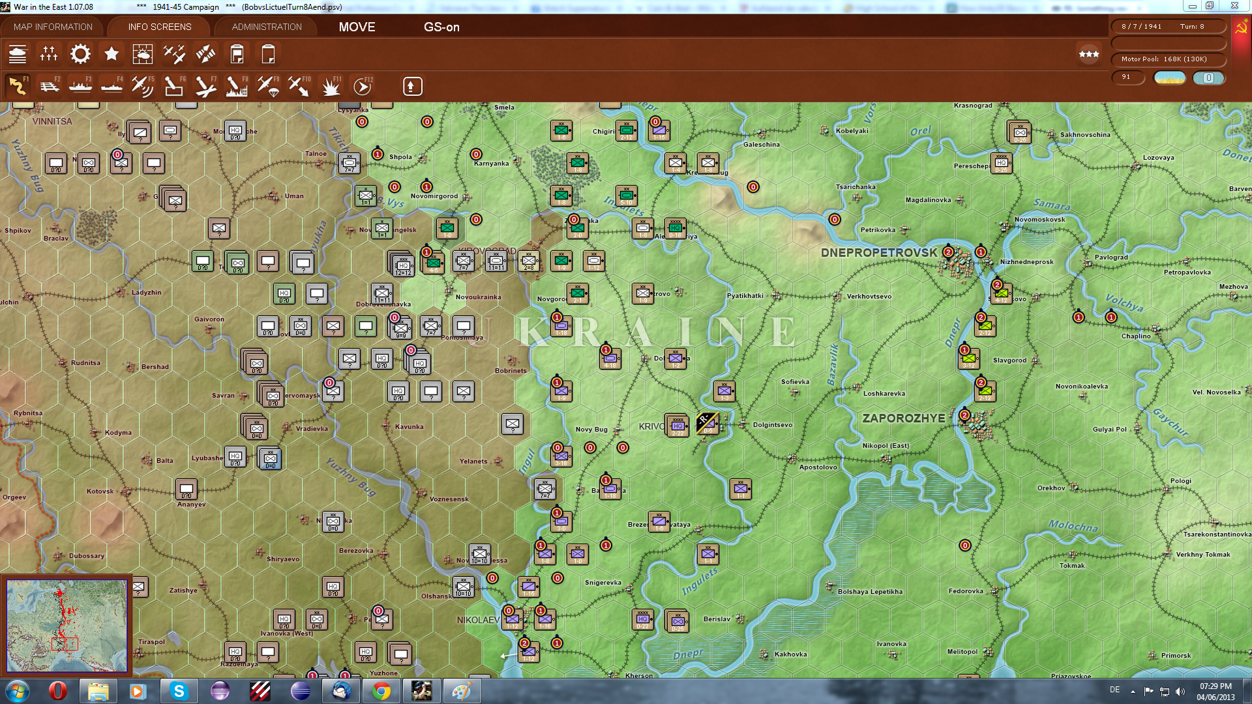Screen dimensions: 1252x704
Task: Open the losses screen crosses icon
Action: (49, 54)
